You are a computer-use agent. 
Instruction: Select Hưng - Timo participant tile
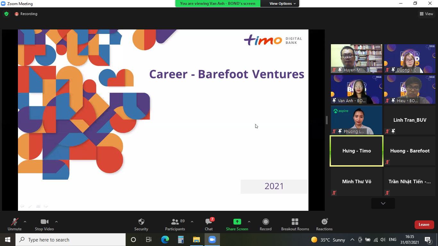pos(357,151)
